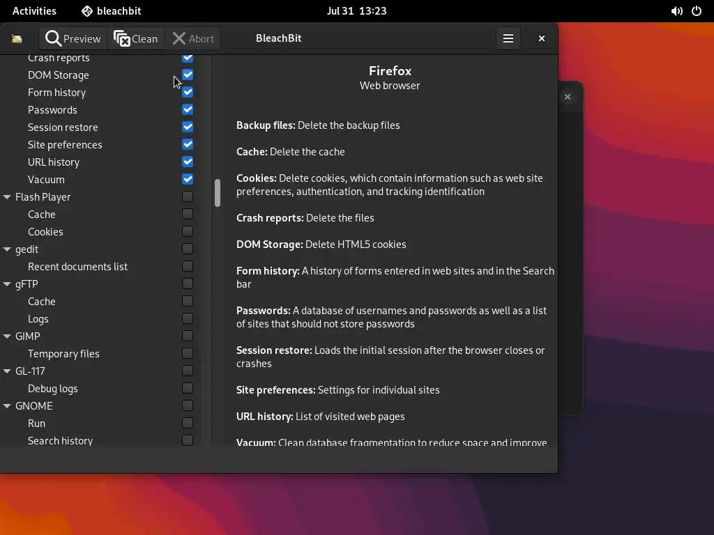Image resolution: width=714 pixels, height=535 pixels.
Task: Select the Temporary files row
Action: coord(100,353)
